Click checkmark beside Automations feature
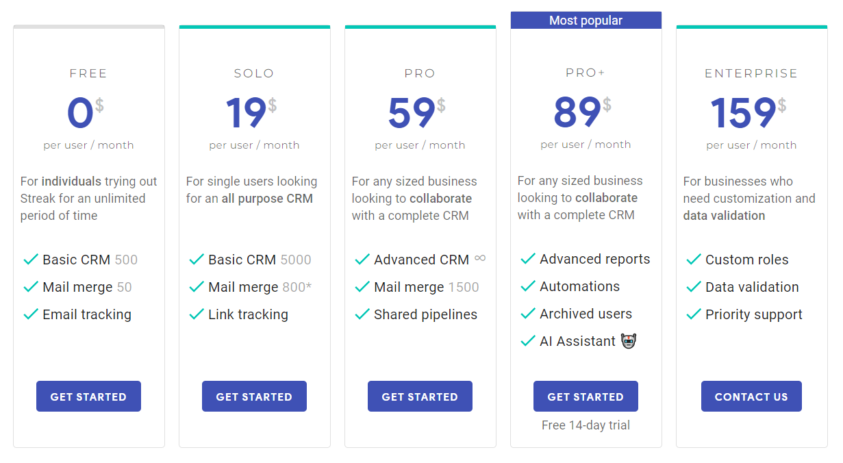Screen dimensions: 843x463 point(528,286)
